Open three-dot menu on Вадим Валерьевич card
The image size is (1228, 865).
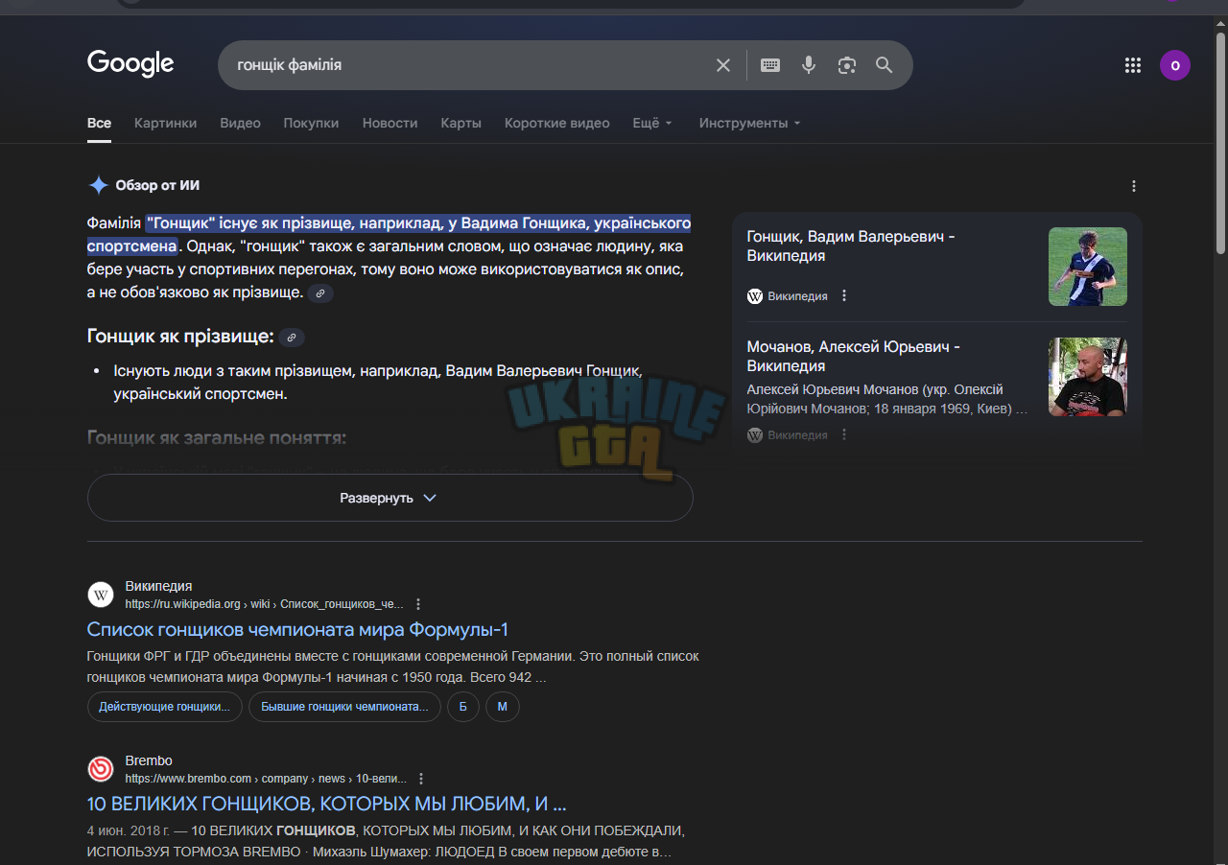point(844,296)
